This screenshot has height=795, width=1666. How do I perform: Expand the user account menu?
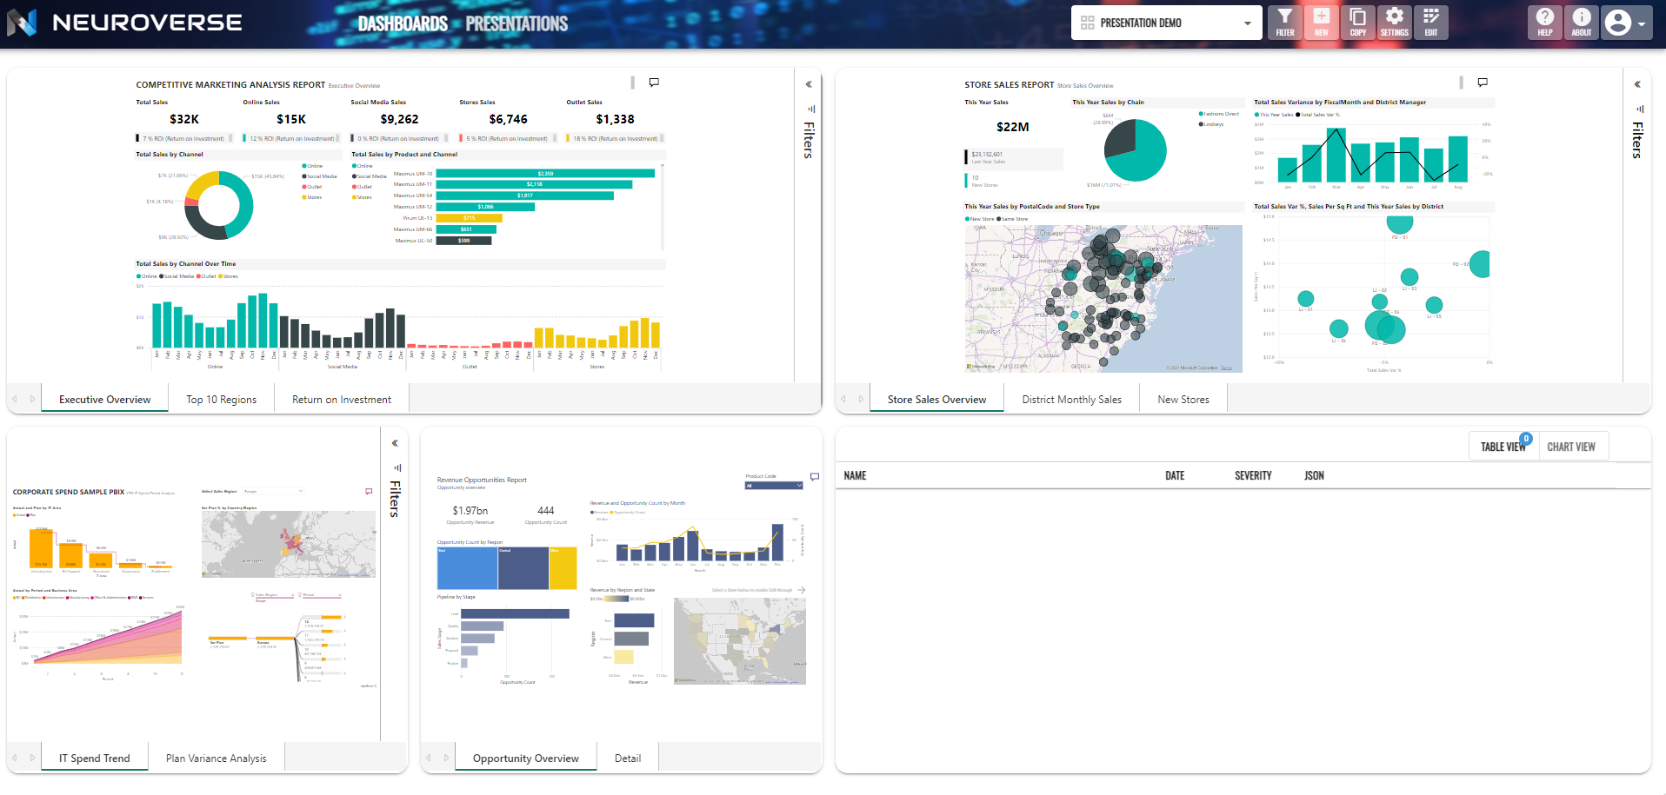(x=1626, y=23)
